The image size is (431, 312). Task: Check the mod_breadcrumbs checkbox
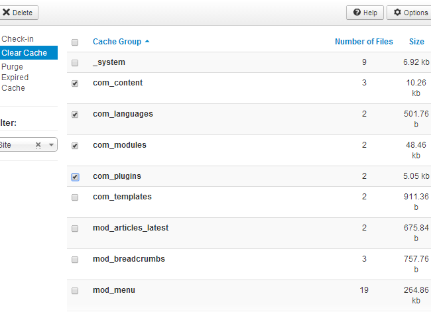pos(75,260)
